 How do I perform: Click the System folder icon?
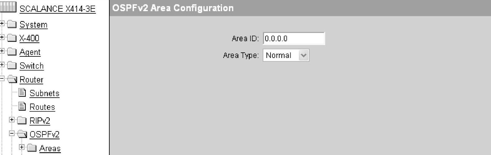click(12, 24)
